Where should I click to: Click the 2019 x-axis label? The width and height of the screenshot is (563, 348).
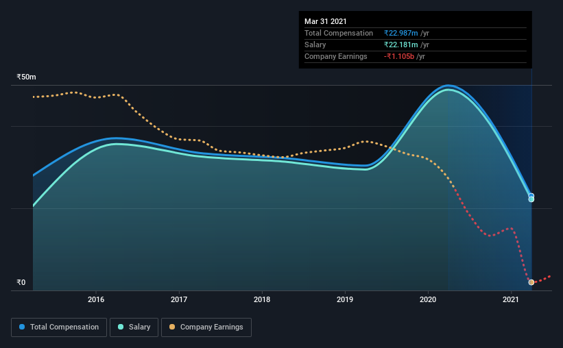345,299
